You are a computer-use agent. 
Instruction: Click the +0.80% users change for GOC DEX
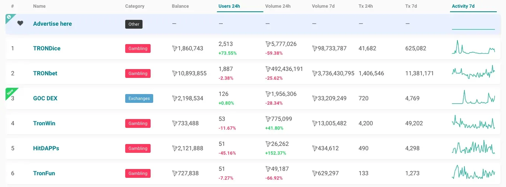[226, 103]
